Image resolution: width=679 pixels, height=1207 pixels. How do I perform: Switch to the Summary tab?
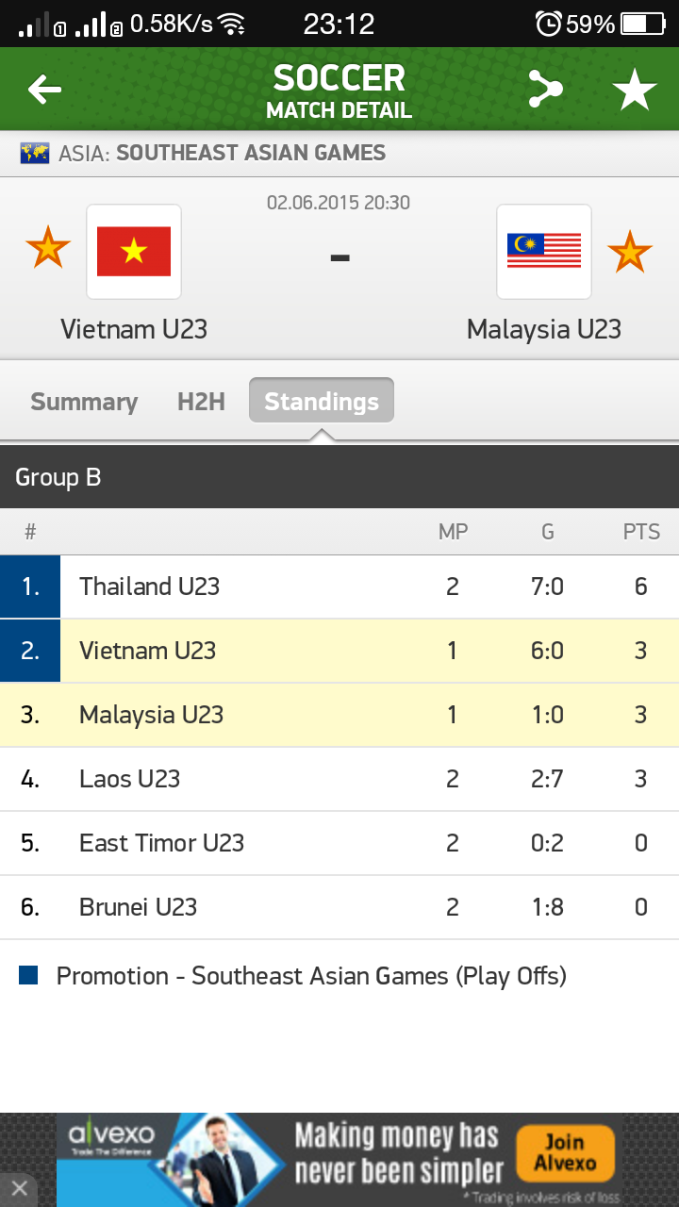84,402
